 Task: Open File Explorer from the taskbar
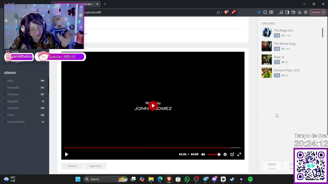pos(151,179)
